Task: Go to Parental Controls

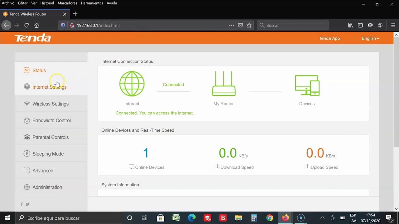Action: [51, 137]
